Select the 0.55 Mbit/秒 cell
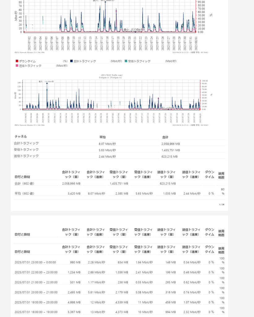This screenshot has height=317, width=254. (x=144, y=282)
